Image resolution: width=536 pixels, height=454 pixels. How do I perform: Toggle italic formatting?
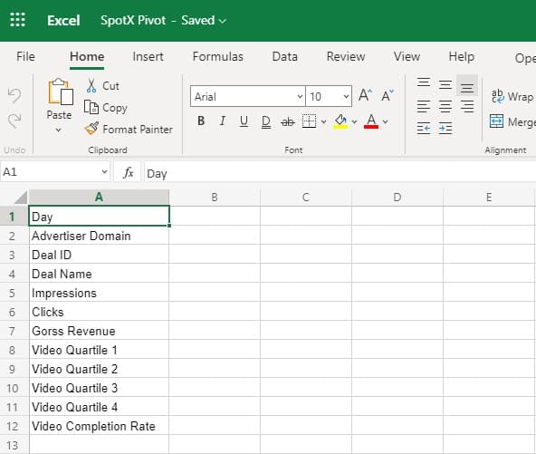pyautogui.click(x=223, y=121)
